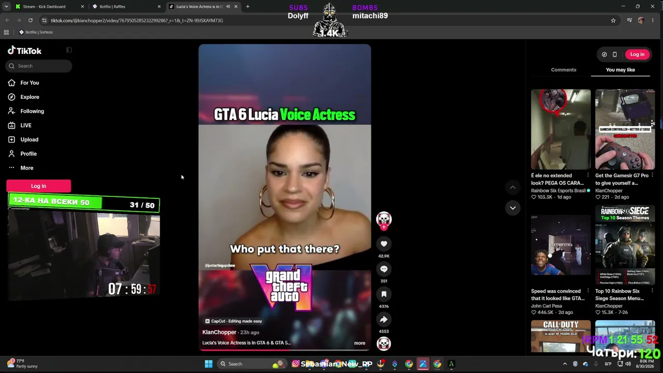Open the Windows Start menu
Screen dimensions: 663x373
(x=208, y=364)
